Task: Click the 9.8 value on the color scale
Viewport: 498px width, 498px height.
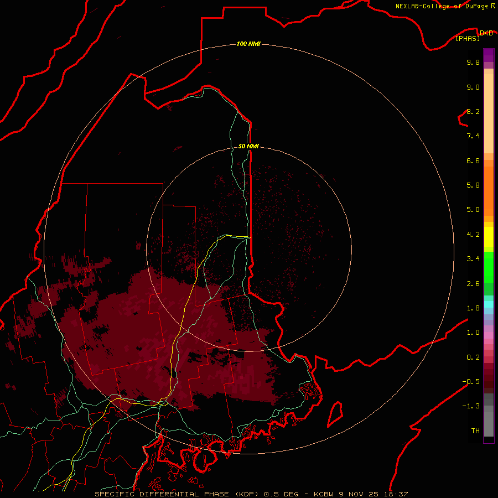Action: (473, 62)
